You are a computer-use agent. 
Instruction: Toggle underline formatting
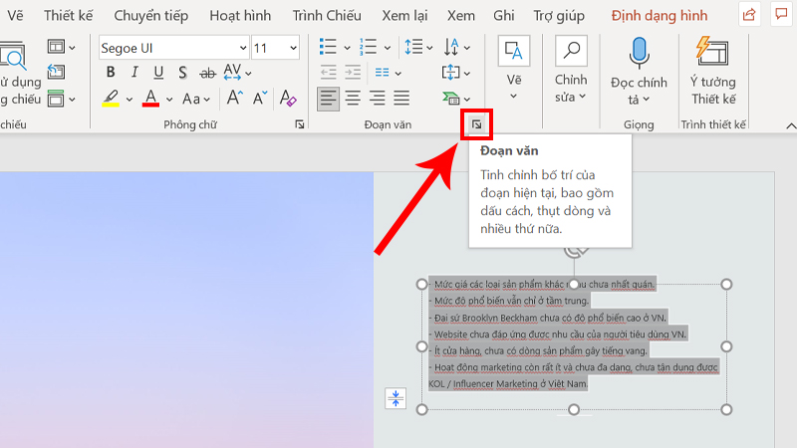158,73
